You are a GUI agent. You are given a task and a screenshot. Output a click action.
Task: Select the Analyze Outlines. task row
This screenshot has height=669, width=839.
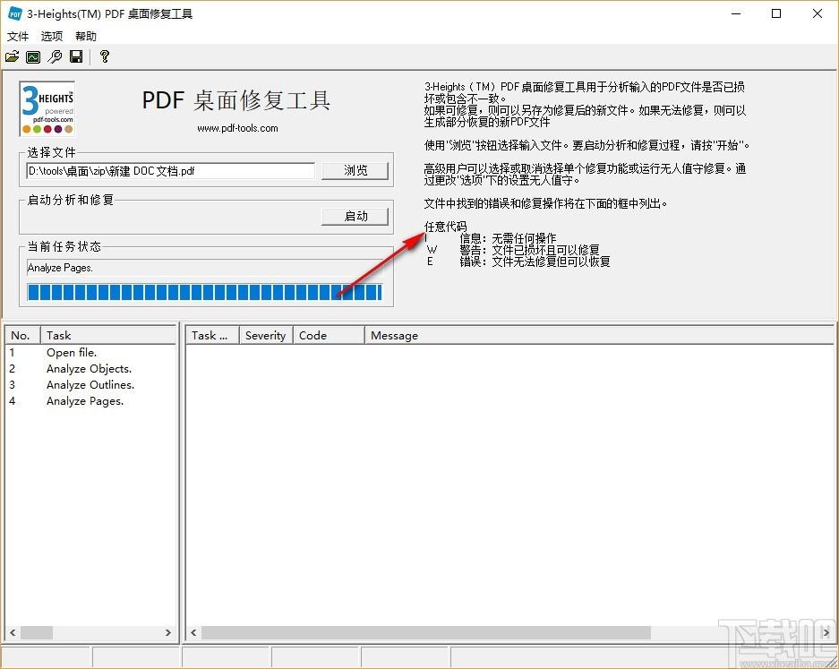90,385
